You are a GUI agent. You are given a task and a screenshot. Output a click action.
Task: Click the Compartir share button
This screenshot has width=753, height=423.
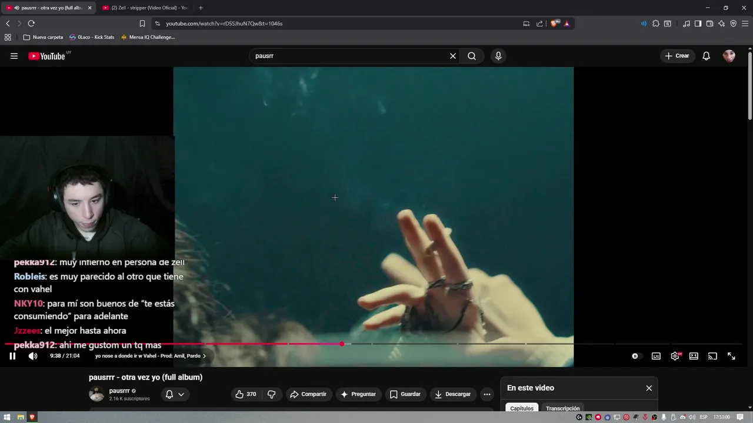click(308, 394)
